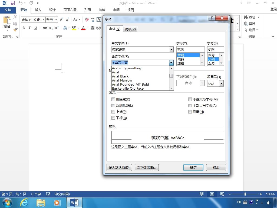Click font color red A swatch
This screenshot has width=277, height=208.
(83, 28)
